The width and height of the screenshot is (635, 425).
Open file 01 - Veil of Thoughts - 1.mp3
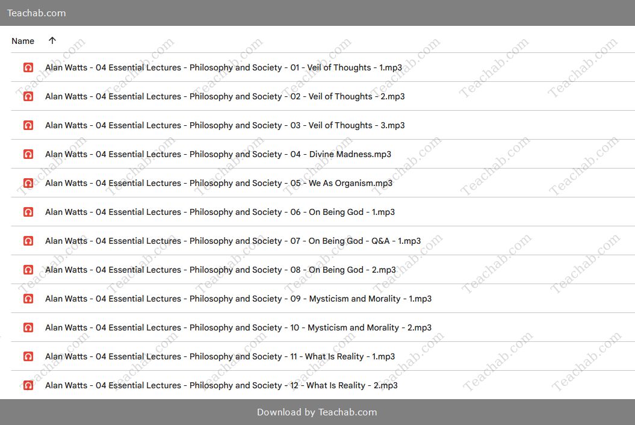pyautogui.click(x=223, y=67)
